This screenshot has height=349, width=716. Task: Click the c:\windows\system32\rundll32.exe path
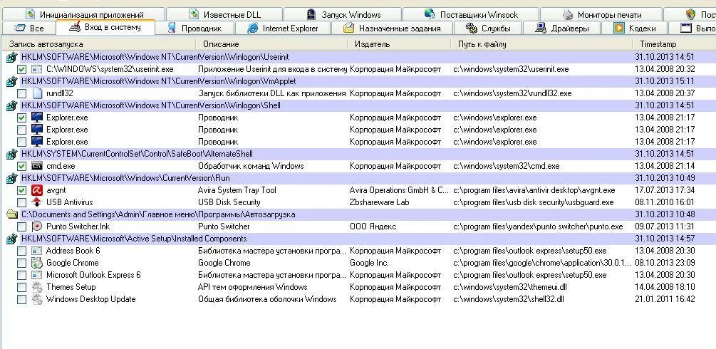(512, 93)
